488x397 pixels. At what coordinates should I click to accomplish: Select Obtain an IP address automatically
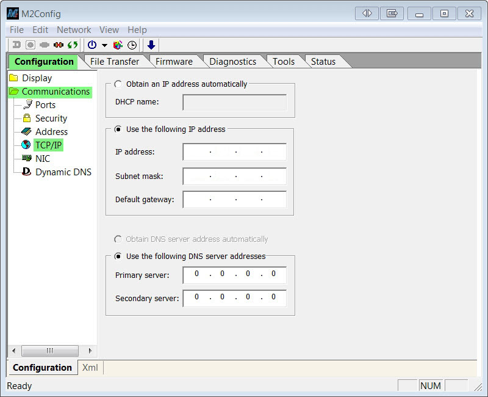pyautogui.click(x=118, y=84)
